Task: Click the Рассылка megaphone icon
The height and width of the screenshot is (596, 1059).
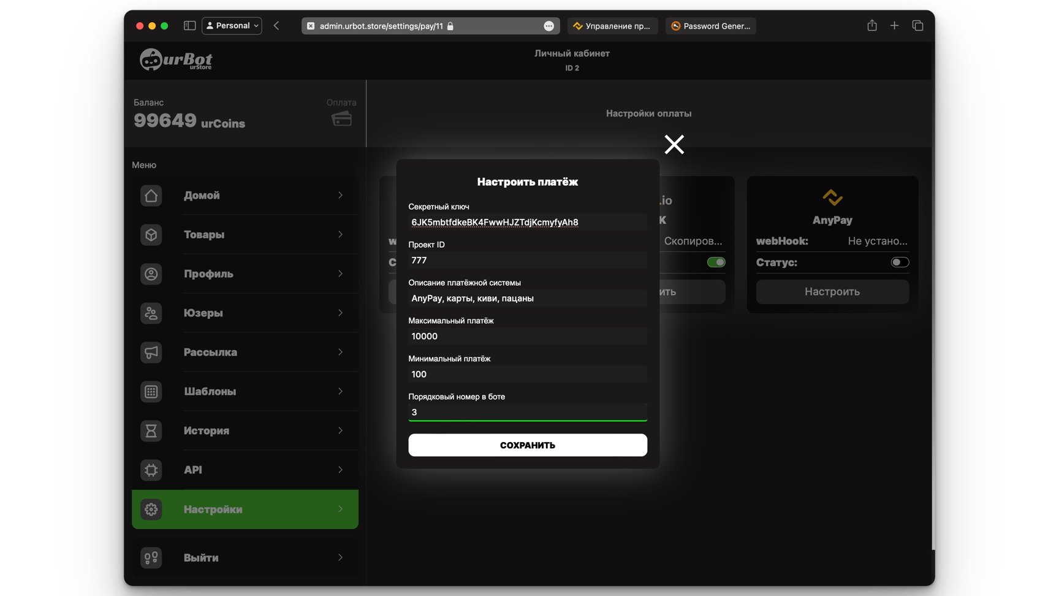Action: coord(151,353)
